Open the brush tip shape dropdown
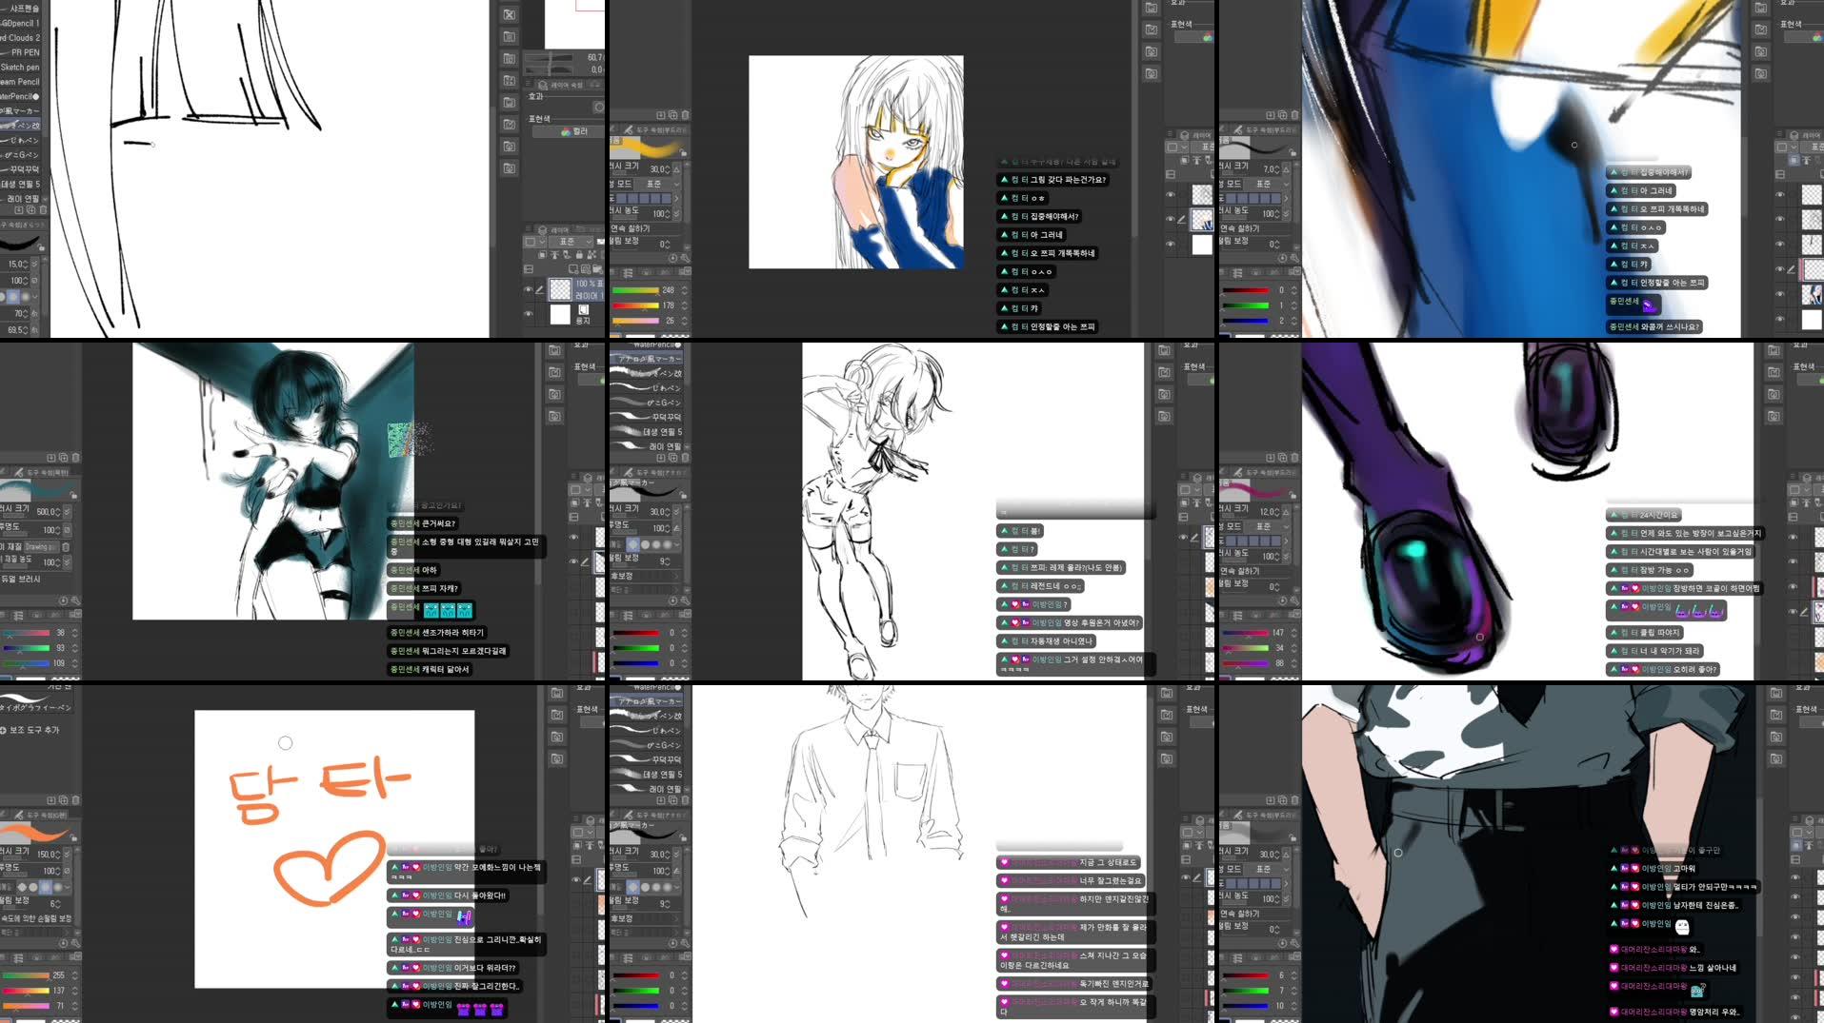 click(x=677, y=543)
